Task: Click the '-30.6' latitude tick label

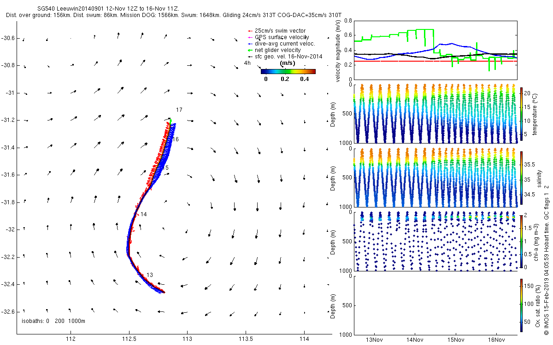Action: tap(9, 38)
